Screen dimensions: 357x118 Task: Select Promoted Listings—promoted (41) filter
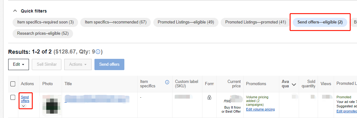tap(254, 22)
